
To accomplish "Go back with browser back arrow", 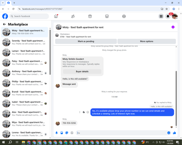I will 3,9.
